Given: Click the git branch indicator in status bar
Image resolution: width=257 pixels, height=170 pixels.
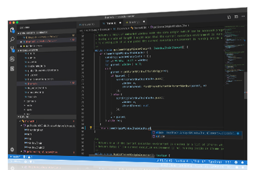Looking at the screenshot, I should point(15,157).
